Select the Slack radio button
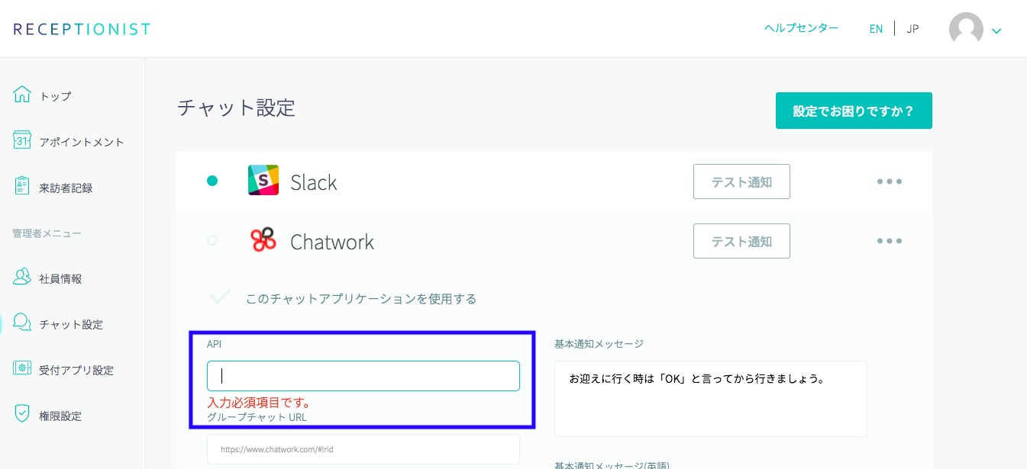 (x=212, y=181)
